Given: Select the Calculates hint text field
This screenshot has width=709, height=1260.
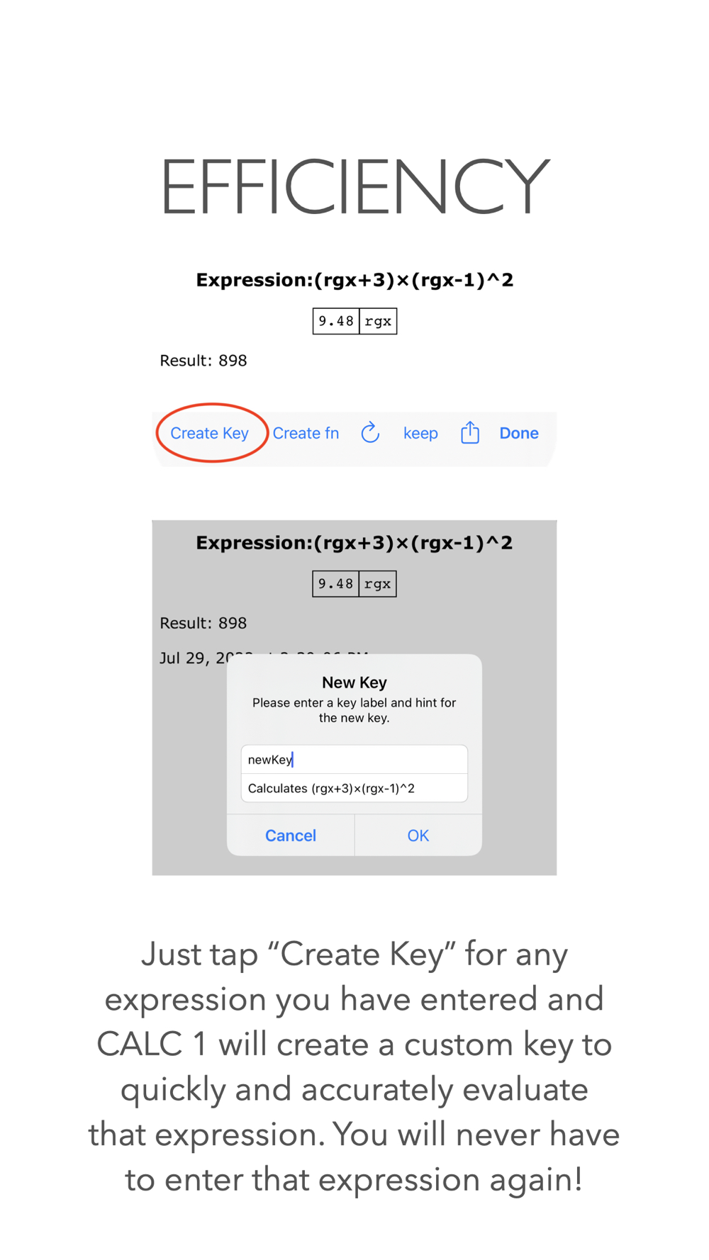Looking at the screenshot, I should [x=354, y=788].
